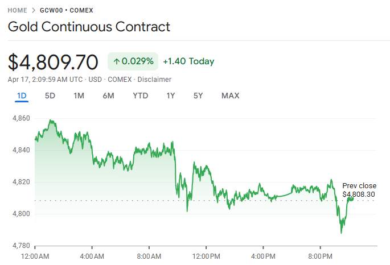
Task: Click the breadcrumb chevron arrow icon
Action: [x=34, y=10]
